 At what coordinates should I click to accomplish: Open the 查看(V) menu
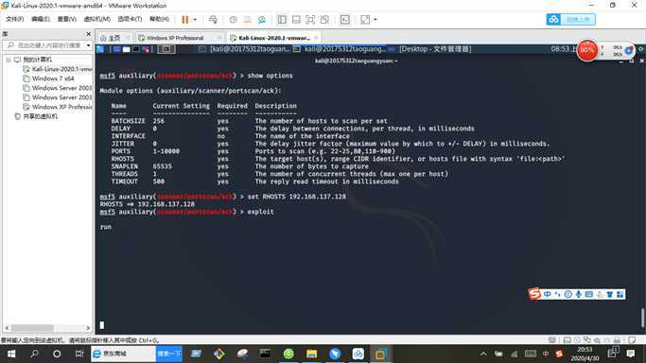tap(66, 19)
